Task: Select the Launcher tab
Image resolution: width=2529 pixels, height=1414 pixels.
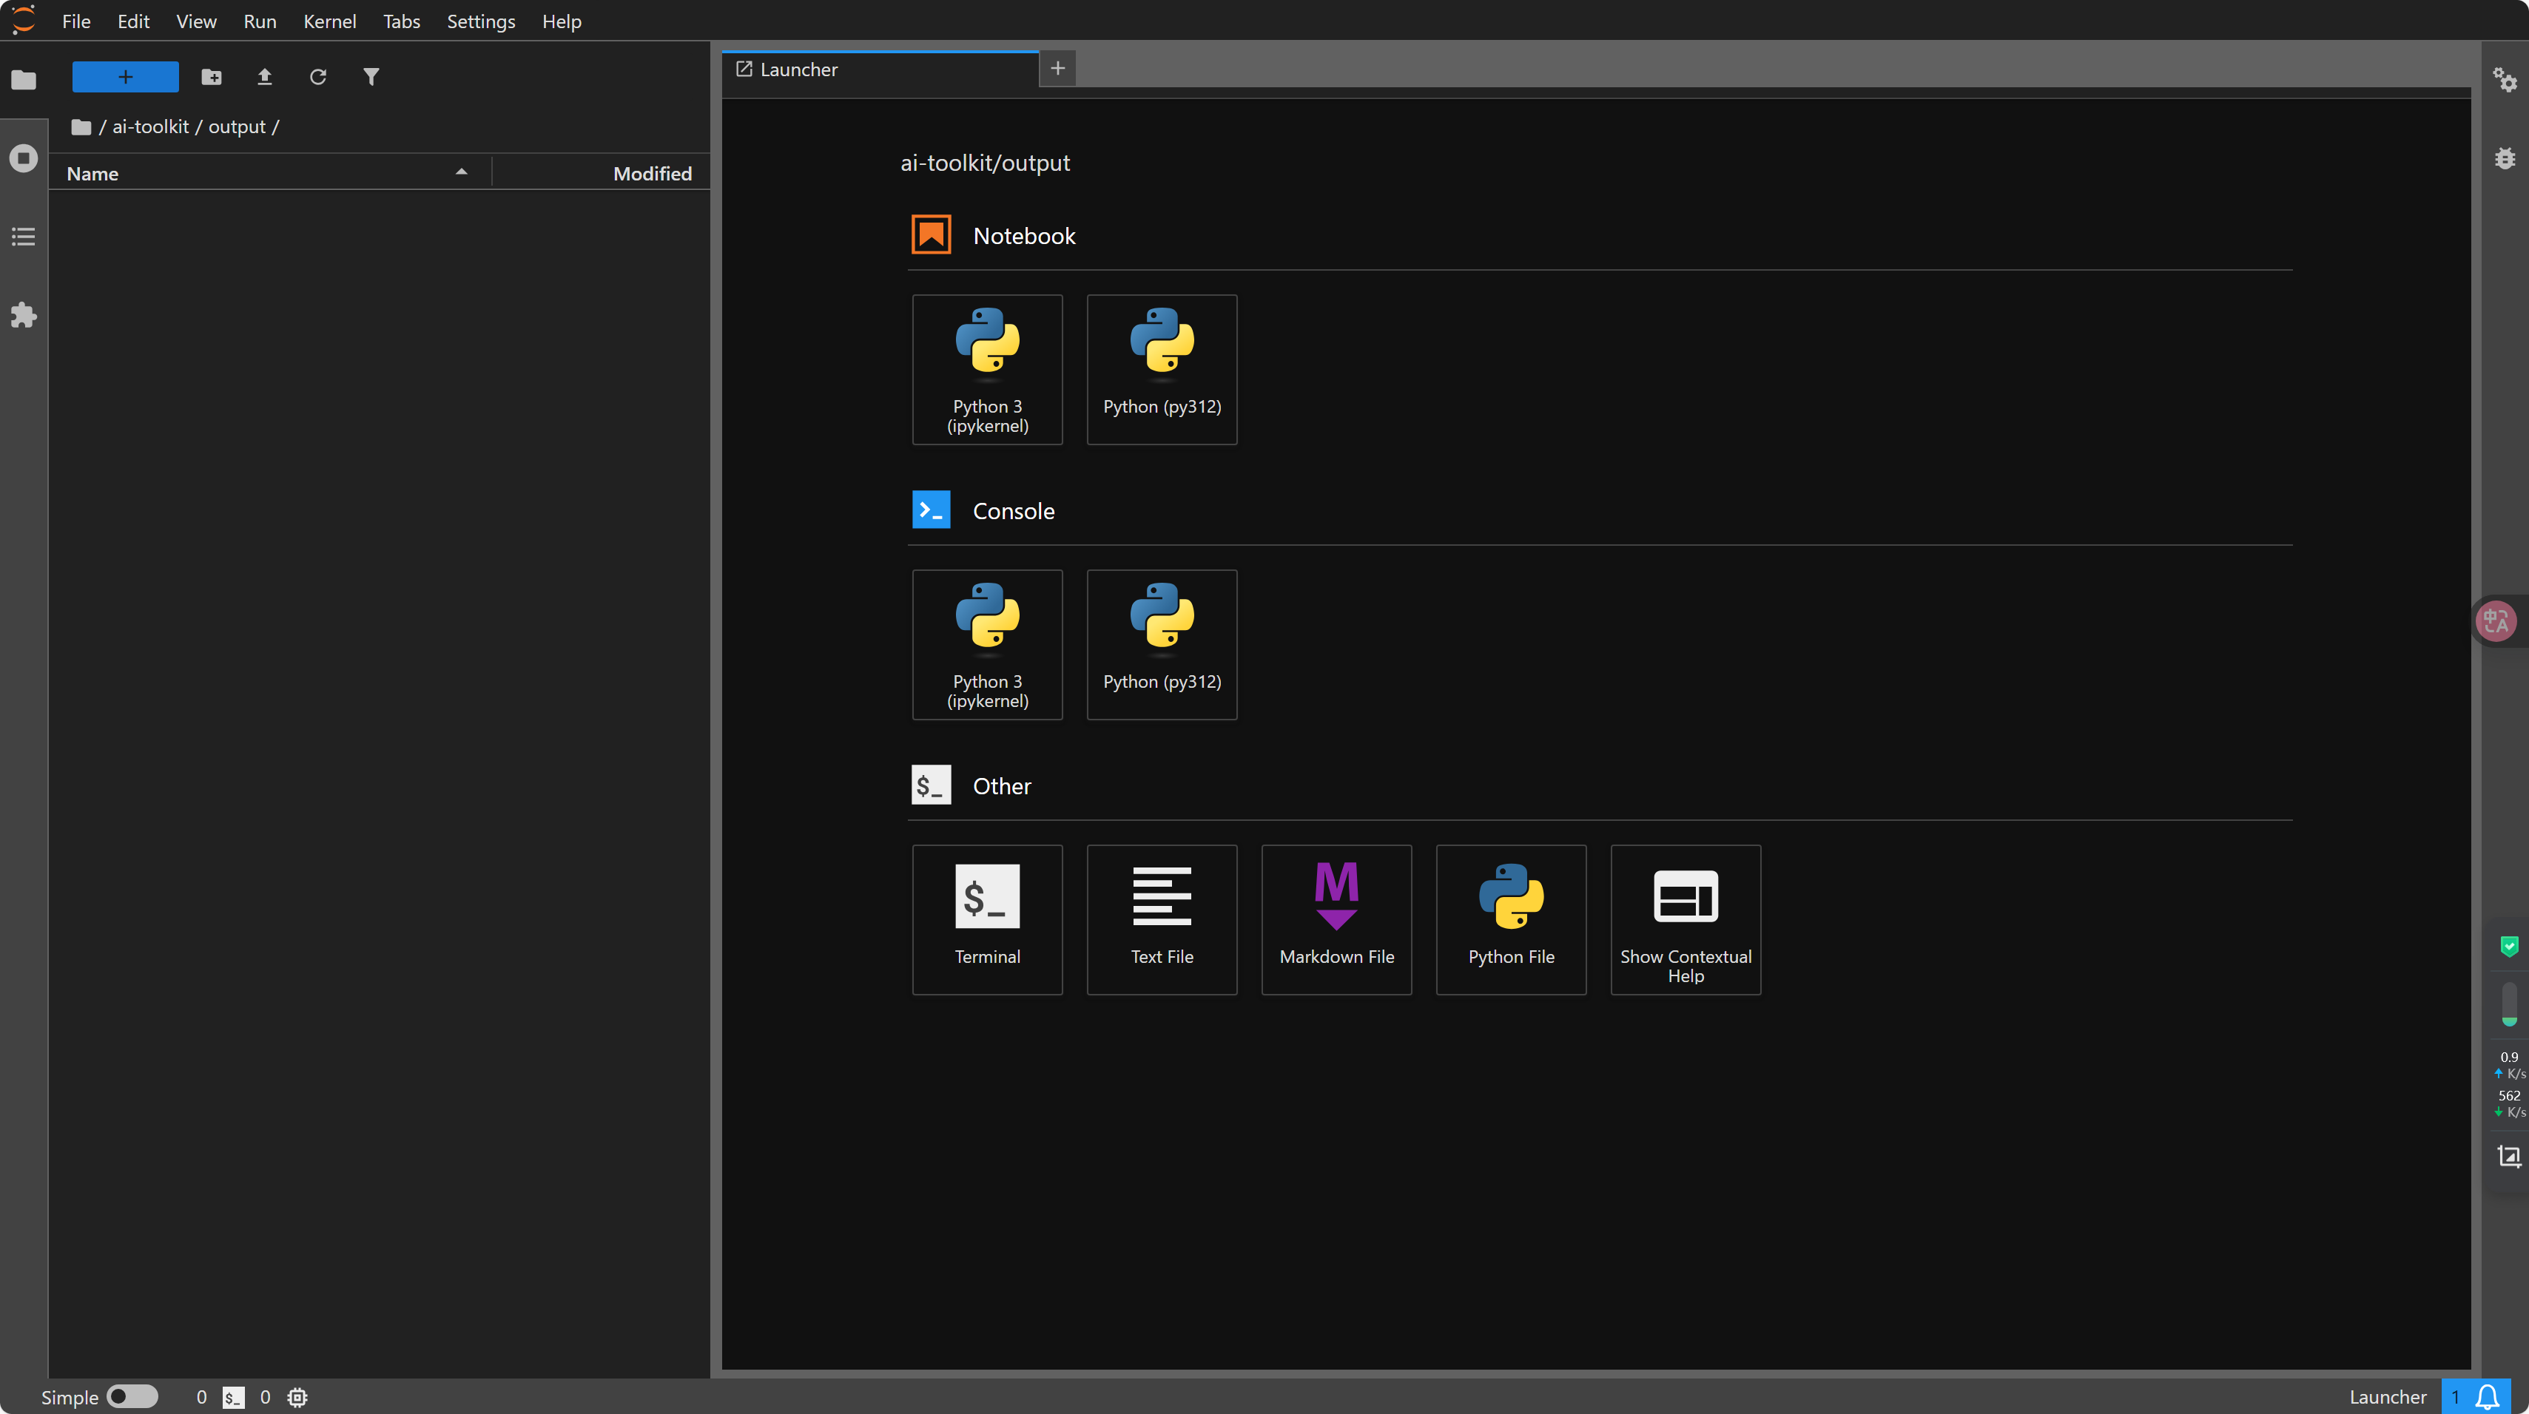Action: click(798, 70)
